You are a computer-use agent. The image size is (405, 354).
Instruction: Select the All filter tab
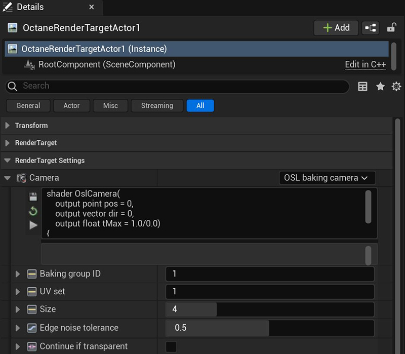click(200, 106)
